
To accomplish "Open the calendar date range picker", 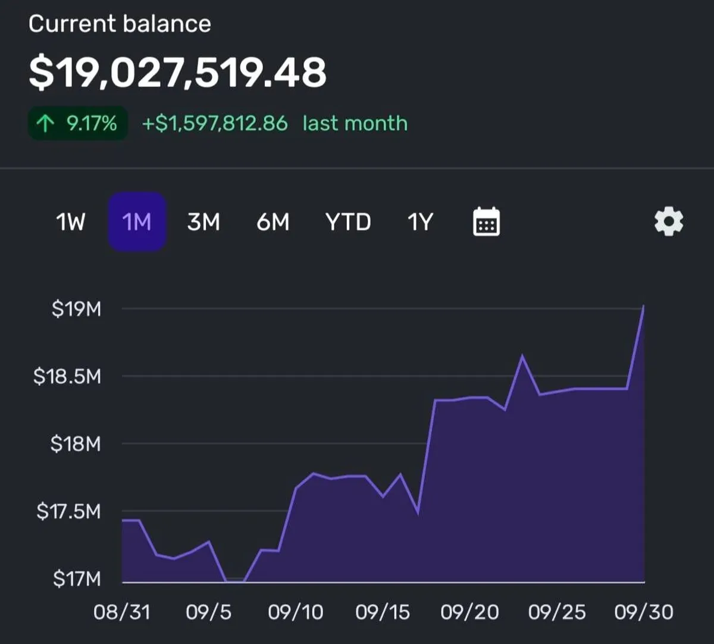I will tap(486, 222).
